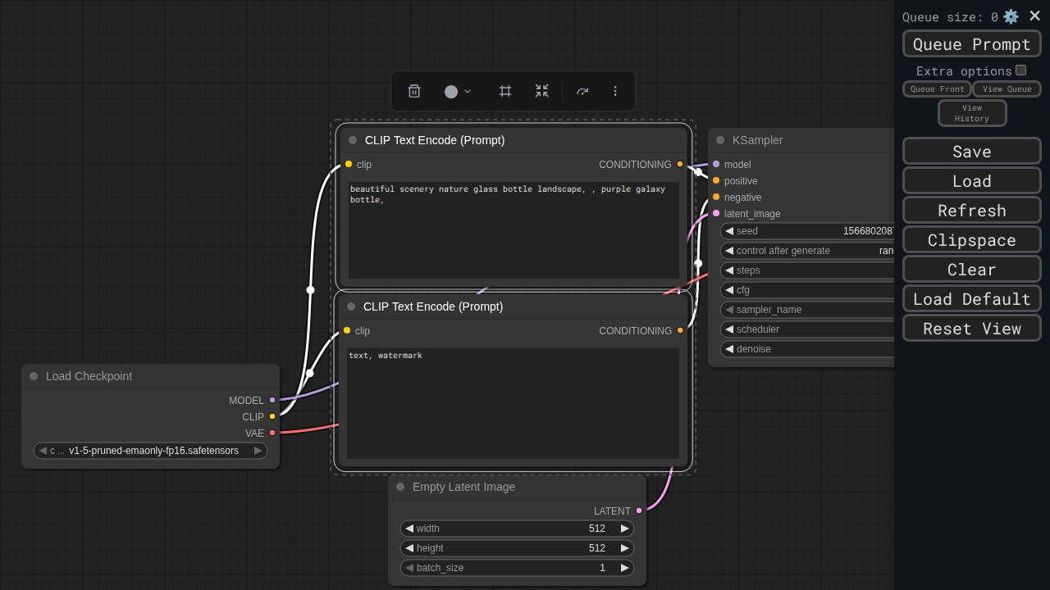Collapse the Empty Latent Image node

pyautogui.click(x=400, y=487)
